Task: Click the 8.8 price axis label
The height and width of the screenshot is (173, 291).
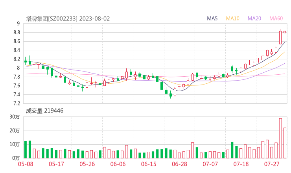Action: click(17, 33)
